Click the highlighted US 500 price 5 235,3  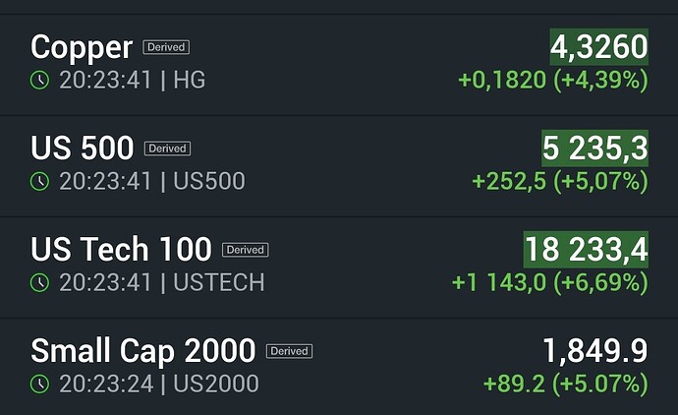click(595, 148)
